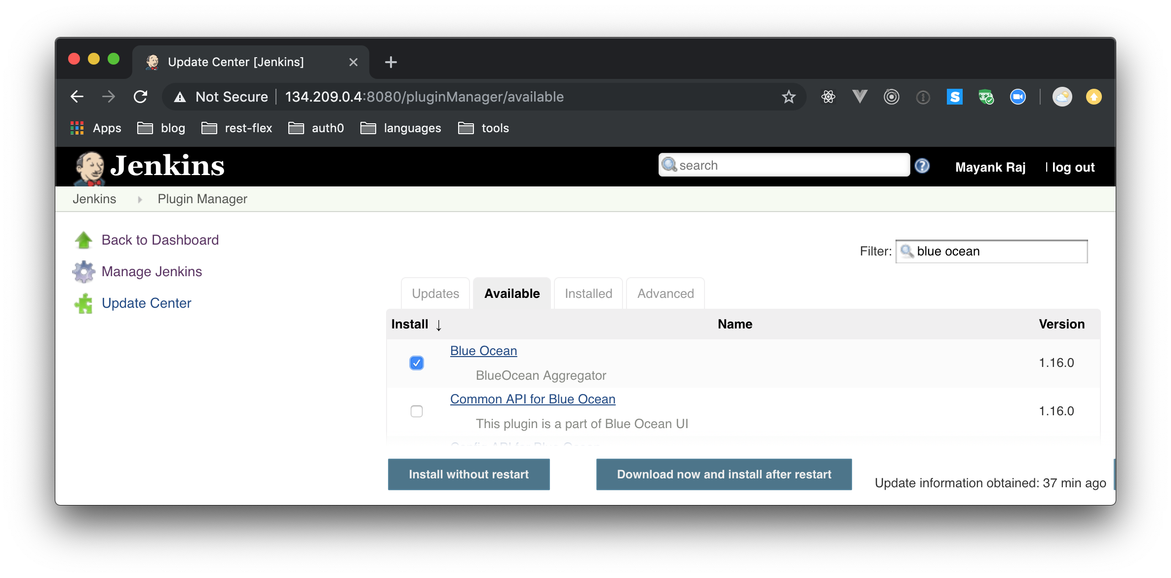Bookmark this page with the star icon

click(x=788, y=97)
